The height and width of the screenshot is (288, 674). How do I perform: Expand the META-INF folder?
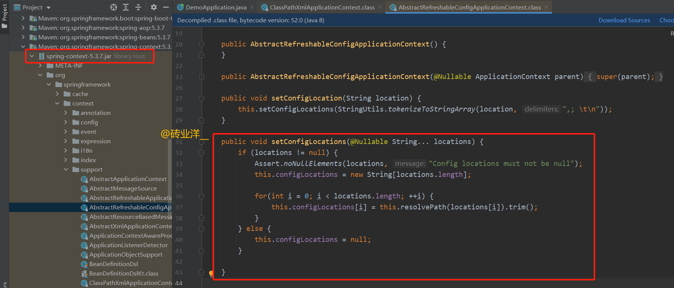40,65
